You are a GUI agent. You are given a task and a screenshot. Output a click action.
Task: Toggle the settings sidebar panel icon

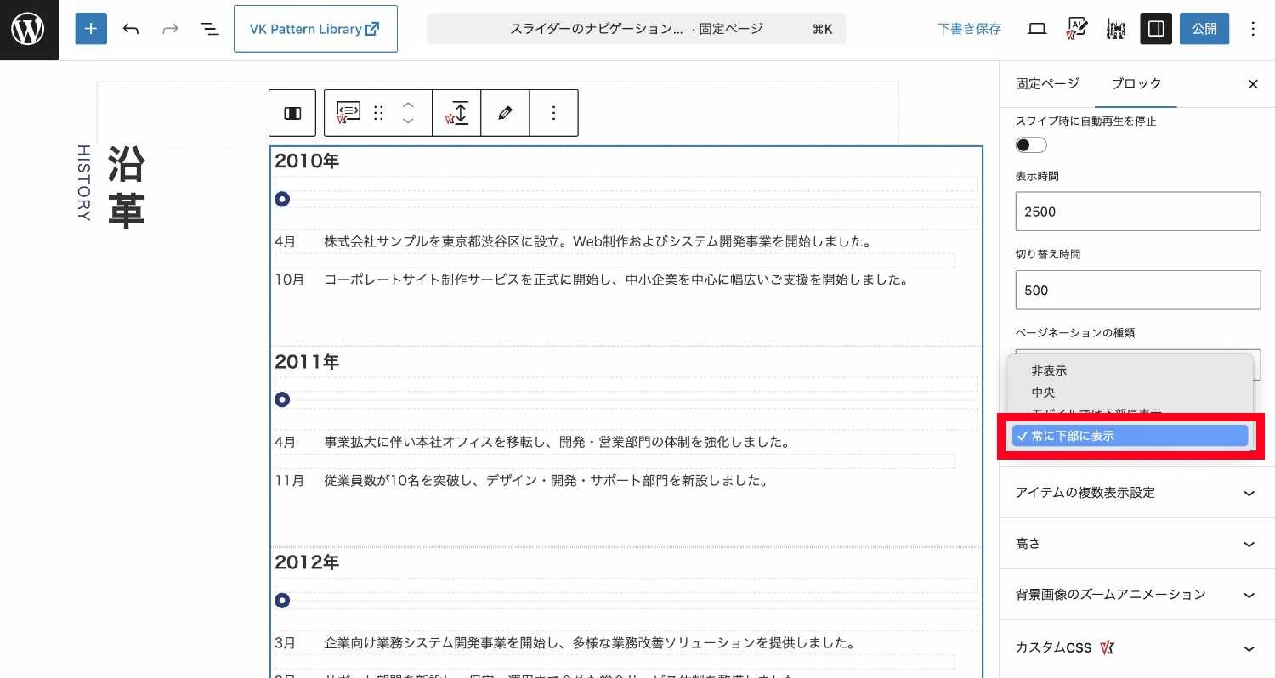(1156, 29)
